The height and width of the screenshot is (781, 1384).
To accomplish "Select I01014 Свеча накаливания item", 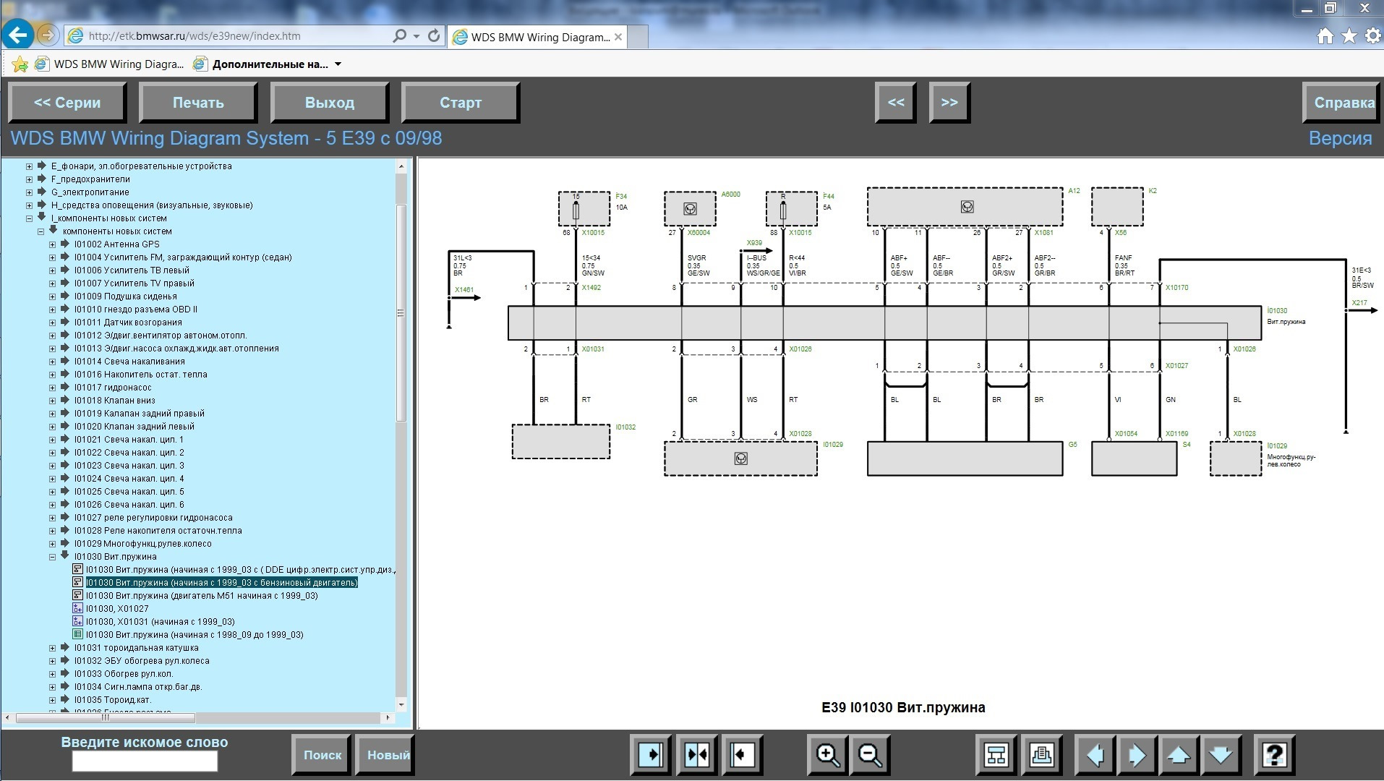I will click(x=129, y=362).
